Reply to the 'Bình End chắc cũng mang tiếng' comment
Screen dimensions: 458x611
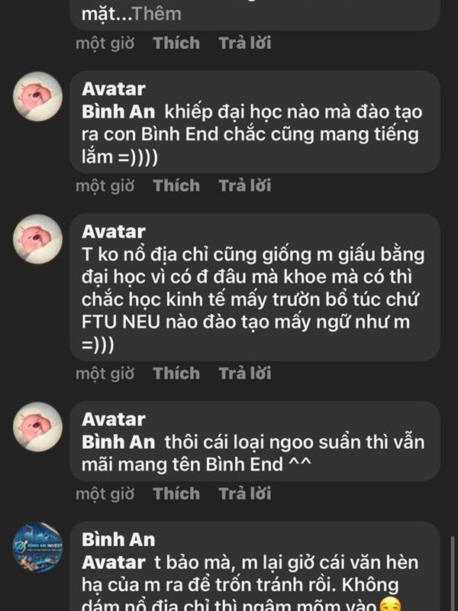pyautogui.click(x=244, y=186)
